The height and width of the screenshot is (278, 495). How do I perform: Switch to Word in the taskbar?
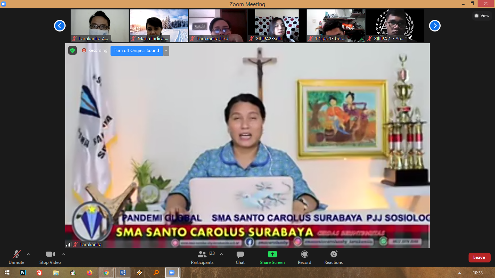pyautogui.click(x=123, y=273)
